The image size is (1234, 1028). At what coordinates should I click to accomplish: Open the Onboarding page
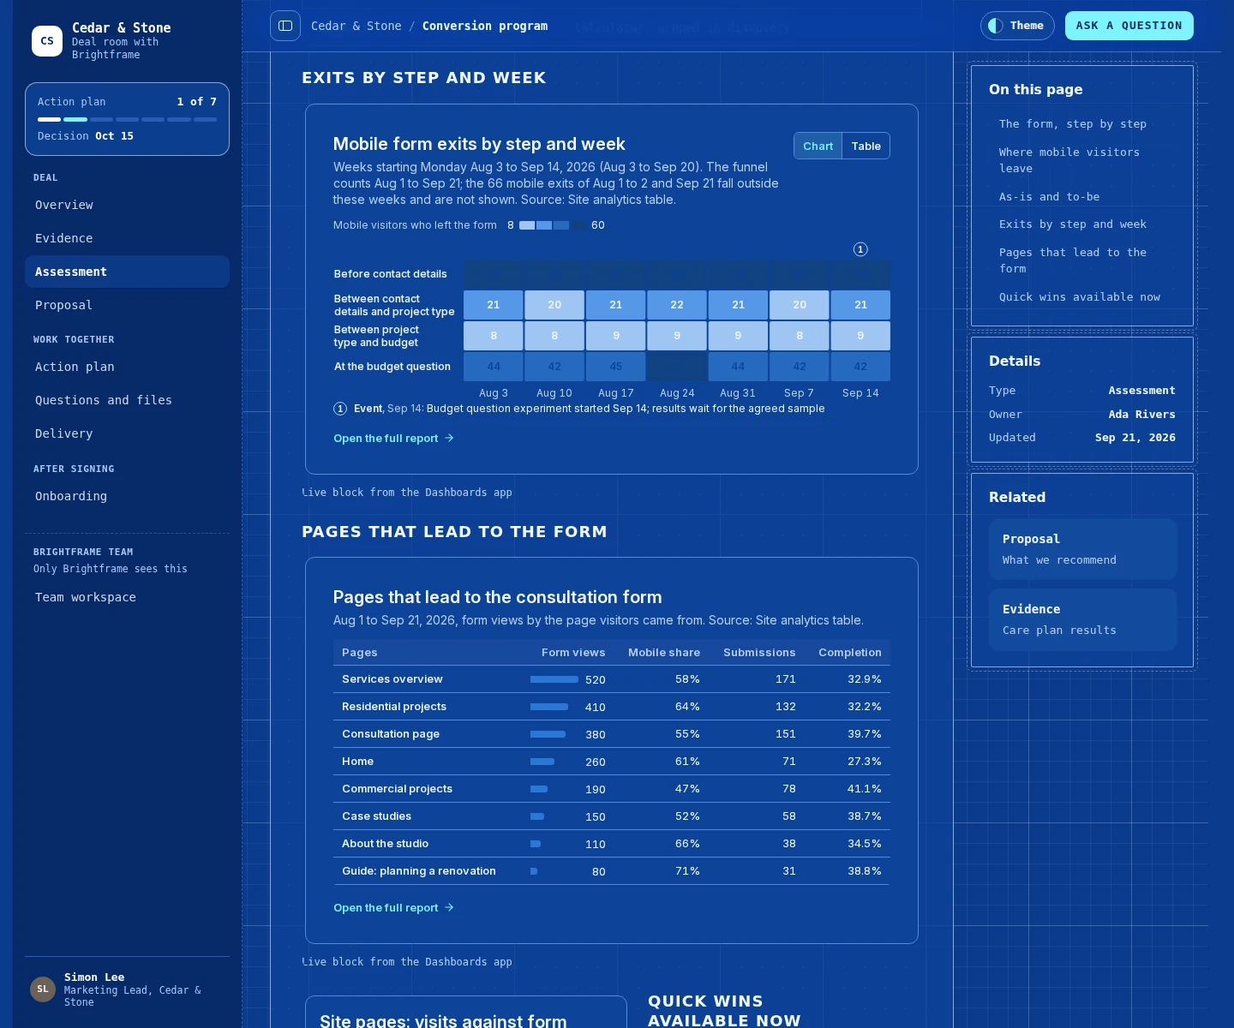(127, 496)
